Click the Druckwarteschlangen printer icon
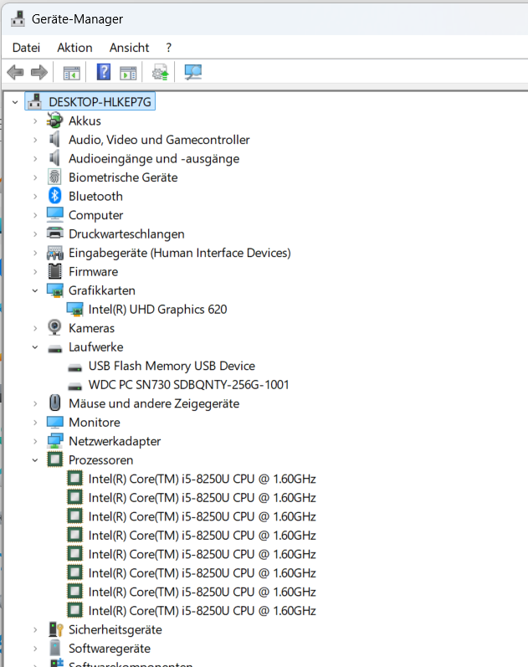The image size is (528, 667). [55, 233]
